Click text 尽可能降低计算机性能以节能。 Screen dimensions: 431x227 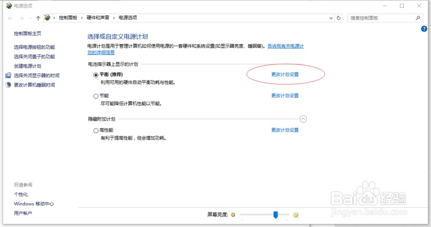click(131, 104)
